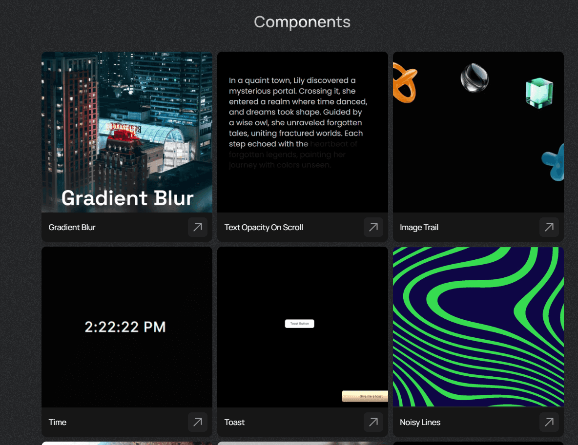This screenshot has width=578, height=445.
Task: Click the Gradient Blur card title
Action: click(72, 228)
